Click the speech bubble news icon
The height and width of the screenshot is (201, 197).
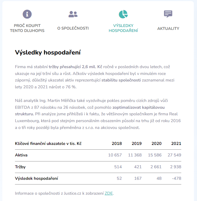[x=168, y=14]
